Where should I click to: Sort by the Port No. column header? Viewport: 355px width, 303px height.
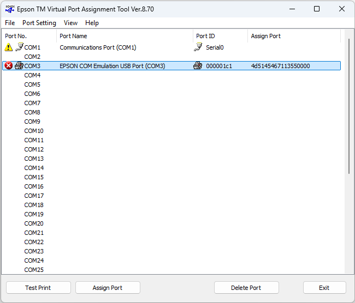tap(29, 36)
